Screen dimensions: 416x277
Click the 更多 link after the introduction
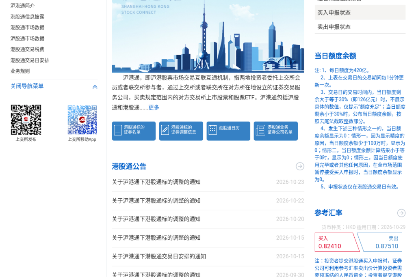[x=154, y=107]
